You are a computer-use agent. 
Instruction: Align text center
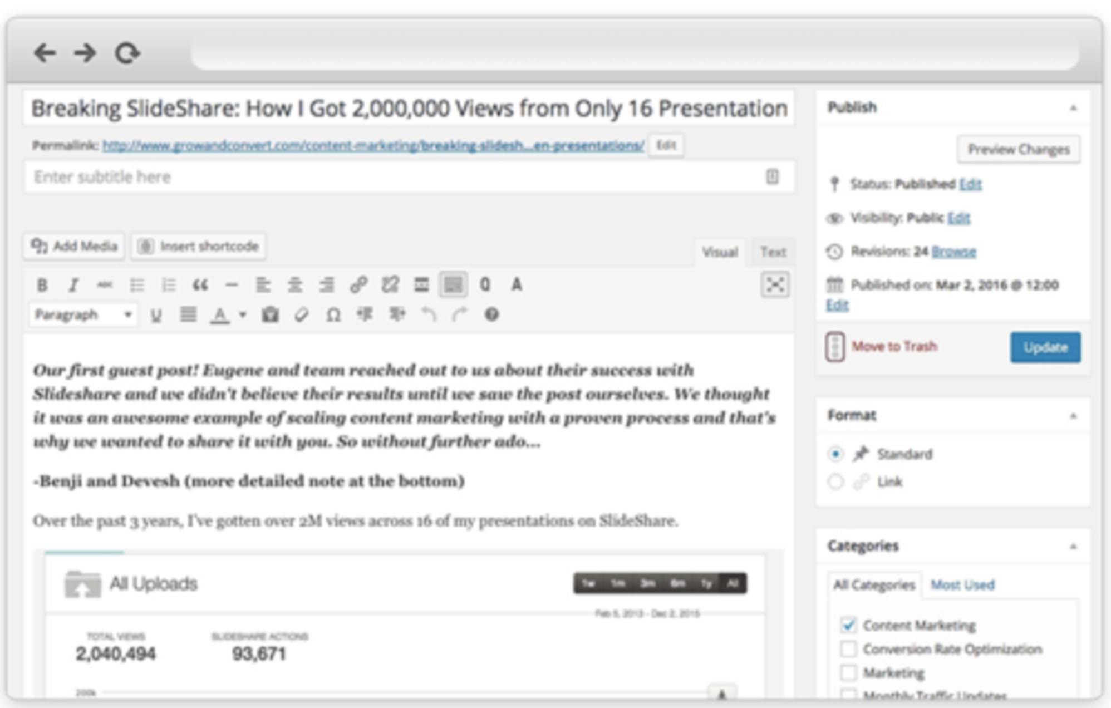[x=294, y=285]
